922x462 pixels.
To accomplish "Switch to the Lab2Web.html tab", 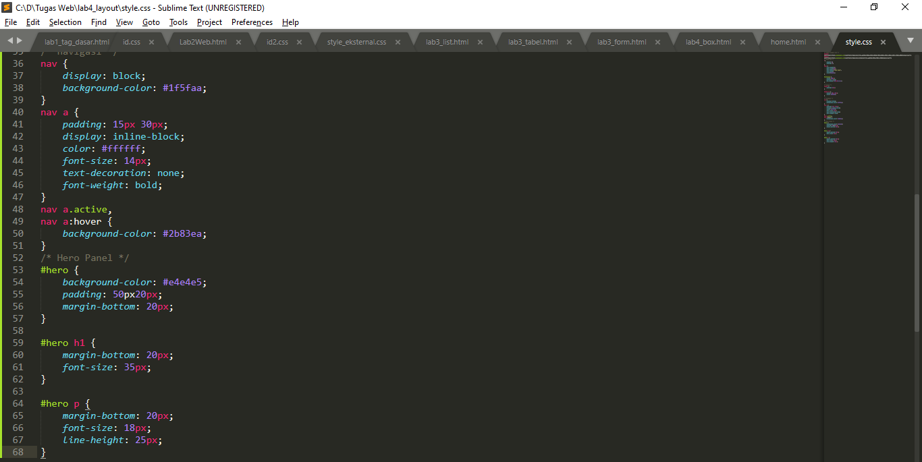I will (203, 42).
